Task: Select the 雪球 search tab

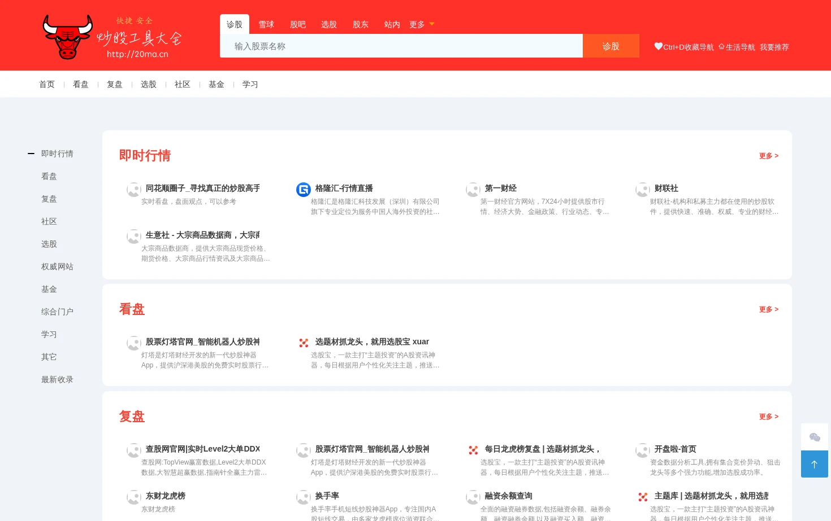Action: [x=266, y=24]
